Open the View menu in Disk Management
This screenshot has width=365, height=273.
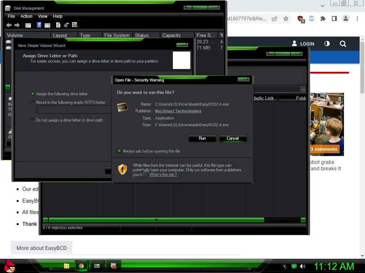click(x=43, y=16)
